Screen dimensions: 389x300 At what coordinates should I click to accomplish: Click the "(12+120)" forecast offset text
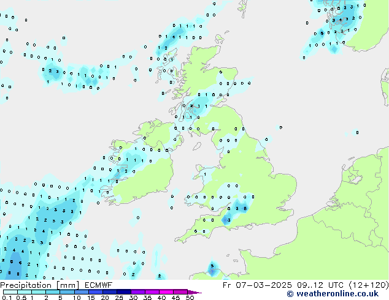(x=369, y=285)
